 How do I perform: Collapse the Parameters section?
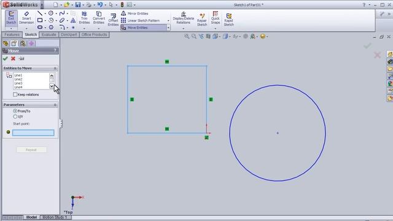[55, 105]
